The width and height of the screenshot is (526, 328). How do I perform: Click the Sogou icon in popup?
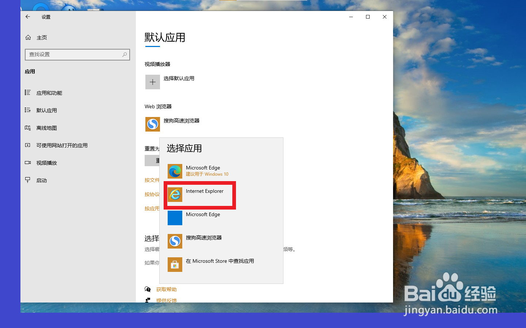(175, 241)
